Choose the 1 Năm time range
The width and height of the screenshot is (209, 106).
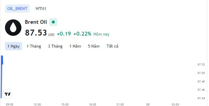[x=75, y=46]
